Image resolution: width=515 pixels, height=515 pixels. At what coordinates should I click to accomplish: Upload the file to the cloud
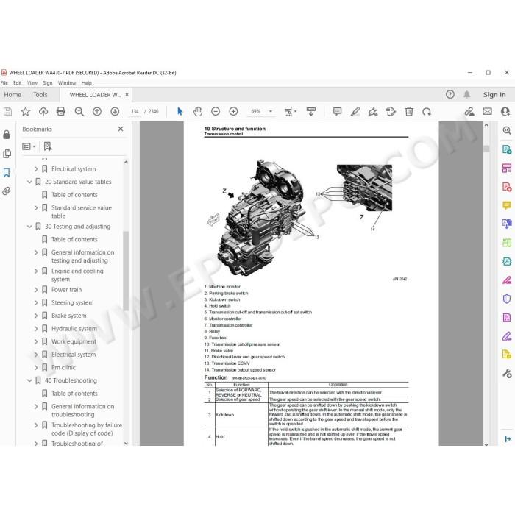(43, 112)
